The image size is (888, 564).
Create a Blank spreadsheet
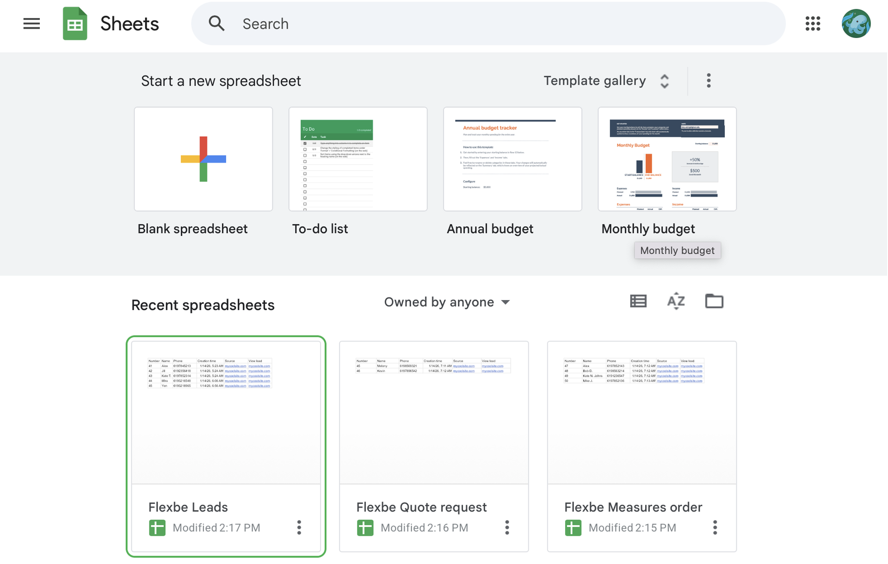203,159
